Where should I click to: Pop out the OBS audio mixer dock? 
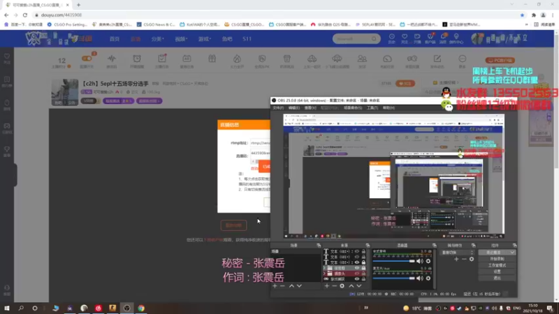point(434,246)
